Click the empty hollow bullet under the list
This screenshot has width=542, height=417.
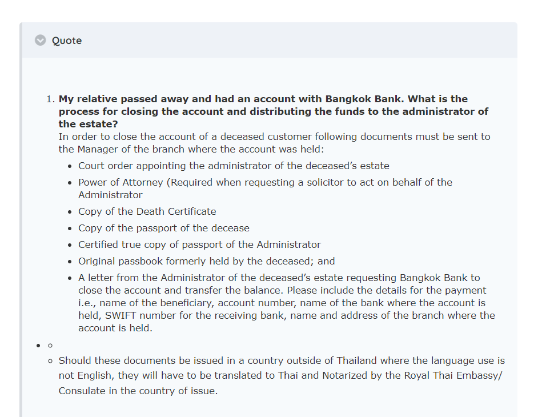[x=50, y=346]
